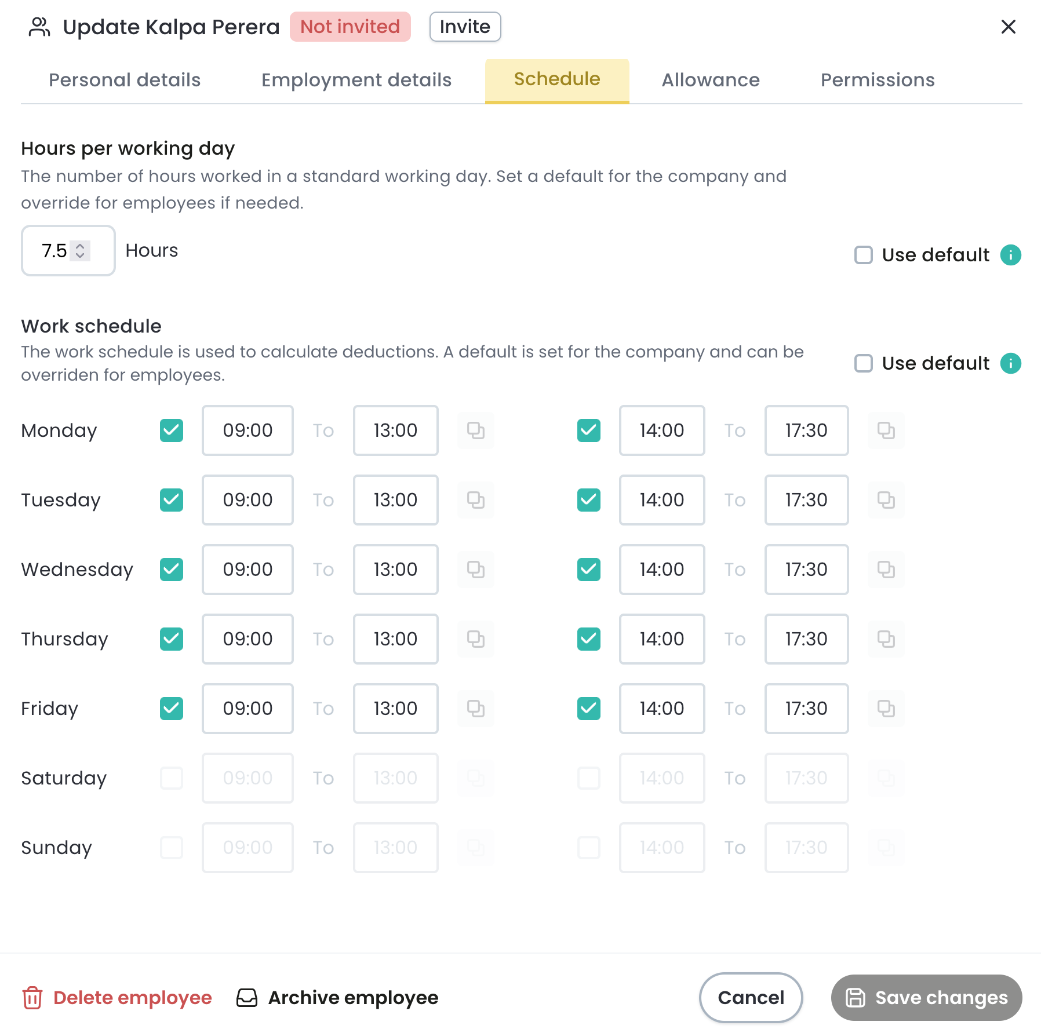Uncheck Tuesday morning shift checkbox

pyautogui.click(x=172, y=500)
